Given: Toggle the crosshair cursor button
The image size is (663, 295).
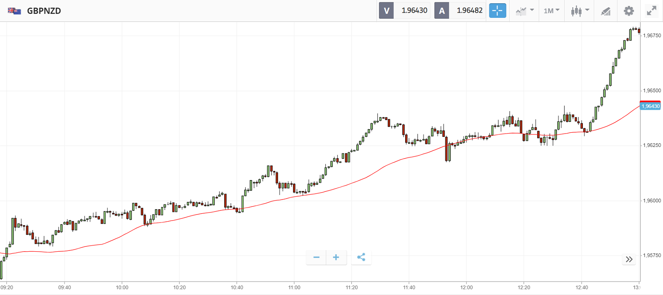Looking at the screenshot, I should [497, 11].
